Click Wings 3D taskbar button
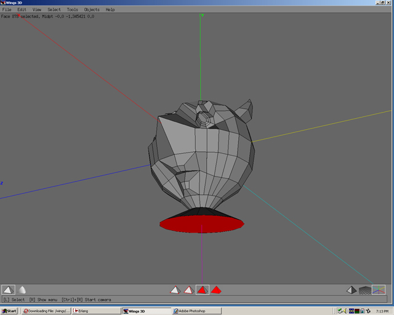394x315 pixels. click(x=147, y=311)
